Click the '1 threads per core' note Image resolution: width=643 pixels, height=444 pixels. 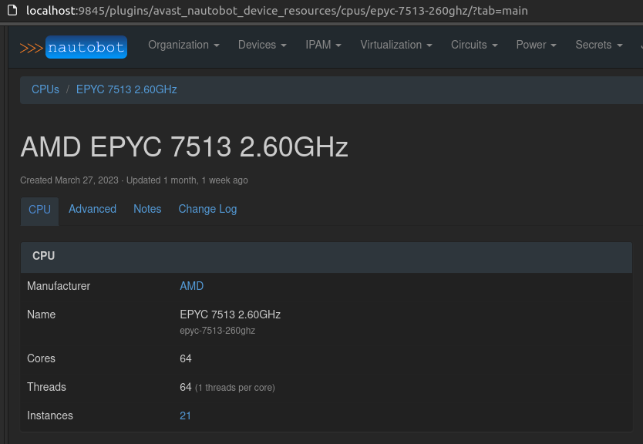pyautogui.click(x=235, y=388)
